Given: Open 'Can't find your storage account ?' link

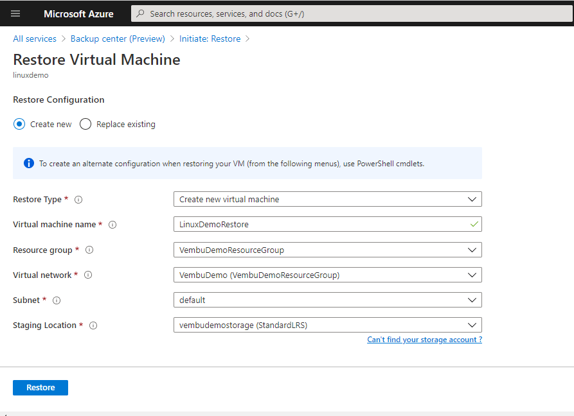Looking at the screenshot, I should (425, 340).
